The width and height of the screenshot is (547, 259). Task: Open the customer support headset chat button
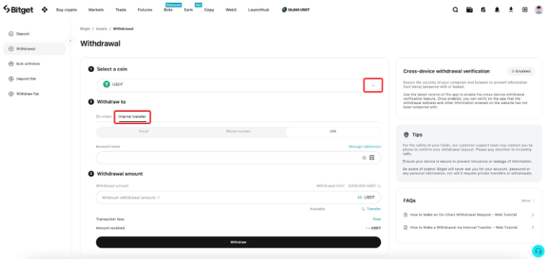(x=538, y=251)
